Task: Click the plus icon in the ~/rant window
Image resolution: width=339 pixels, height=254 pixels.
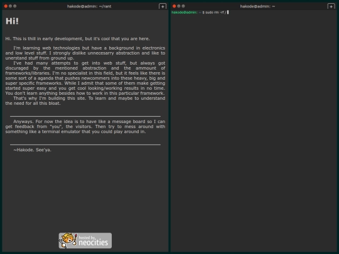Action: pyautogui.click(x=163, y=6)
